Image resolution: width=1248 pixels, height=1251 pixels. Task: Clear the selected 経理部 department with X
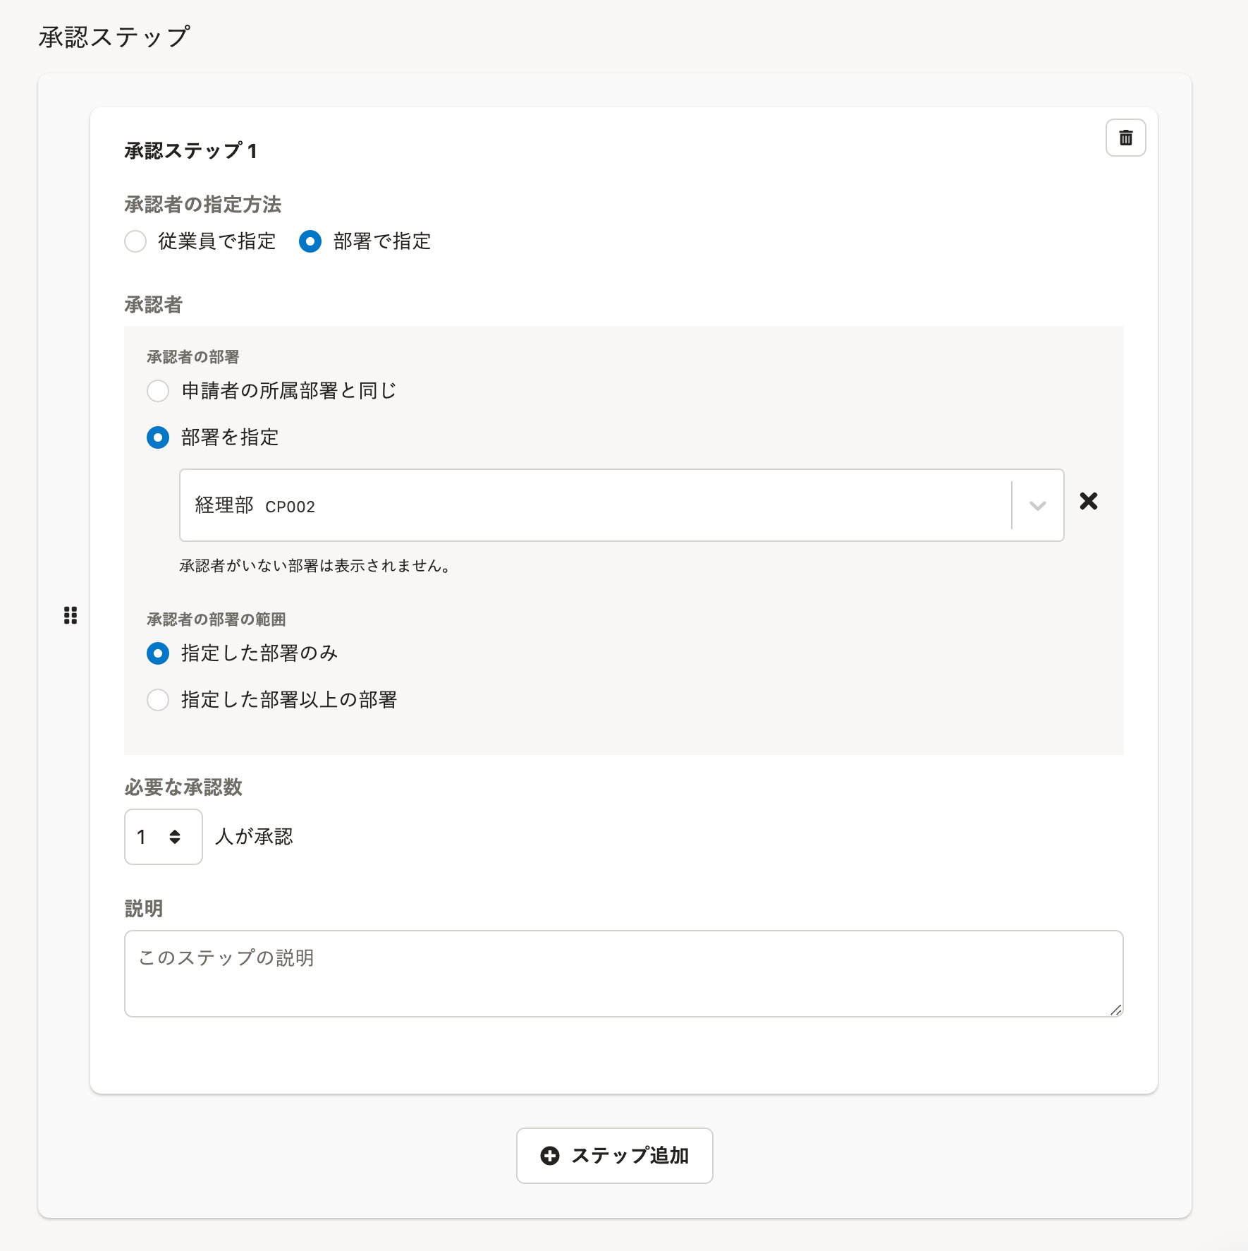1089,501
